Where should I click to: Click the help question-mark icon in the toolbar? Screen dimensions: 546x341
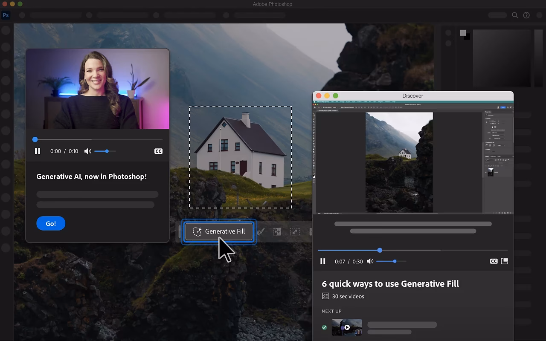coord(526,15)
